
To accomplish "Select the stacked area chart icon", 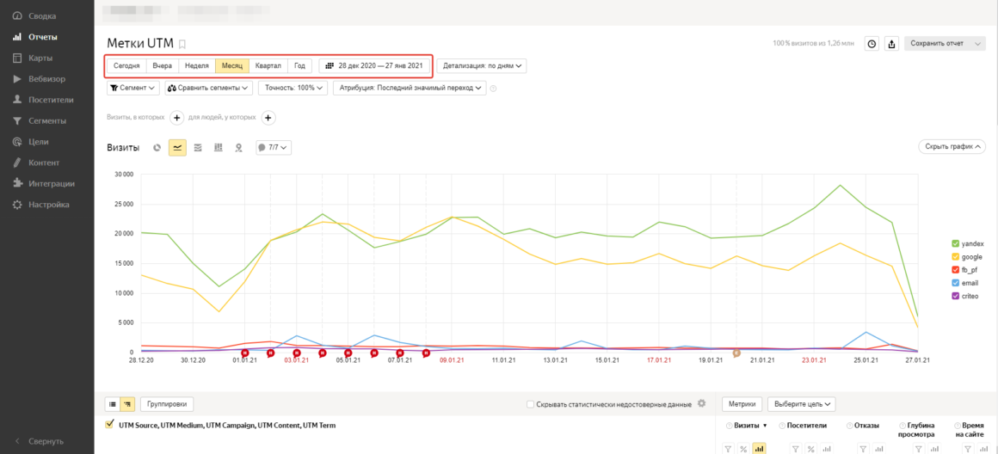I will point(198,148).
